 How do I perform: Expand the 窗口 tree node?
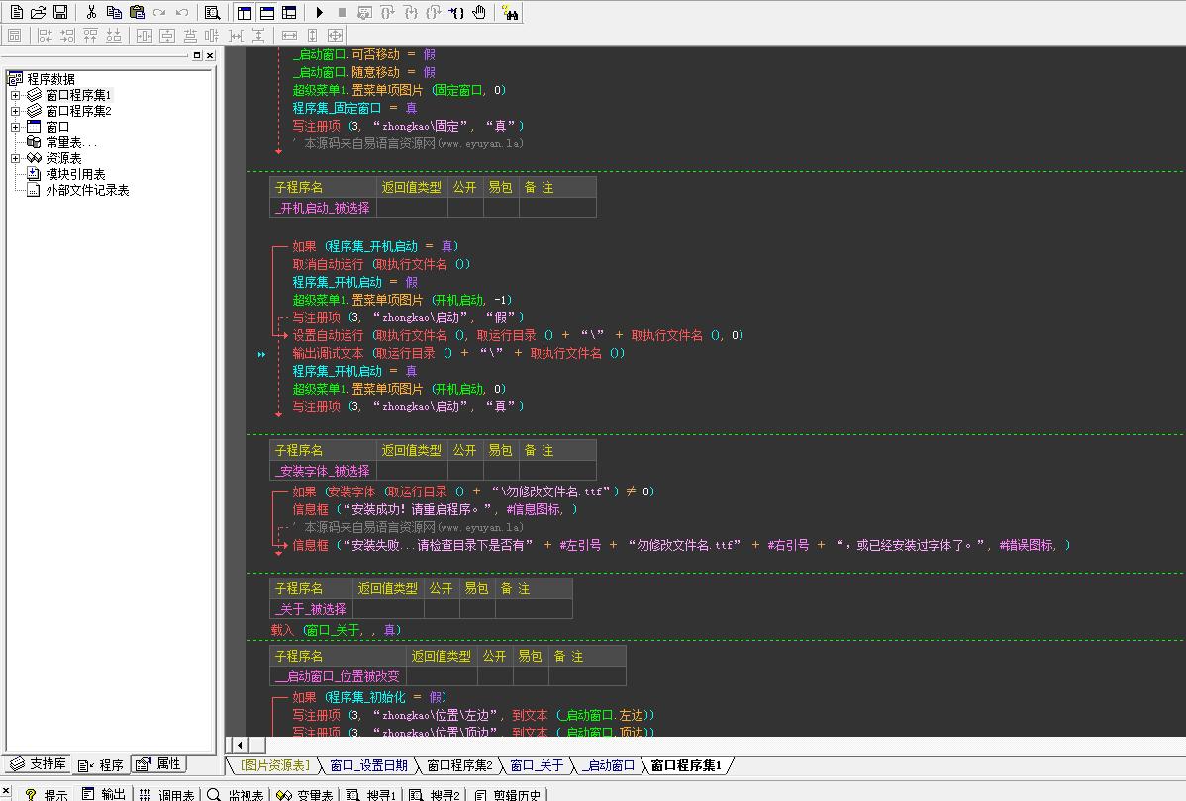(x=15, y=127)
